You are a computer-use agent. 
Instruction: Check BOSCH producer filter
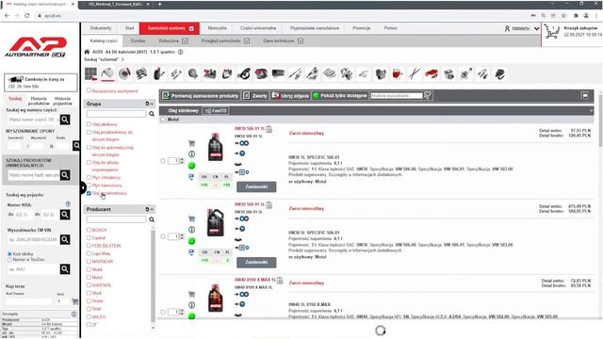click(x=89, y=230)
